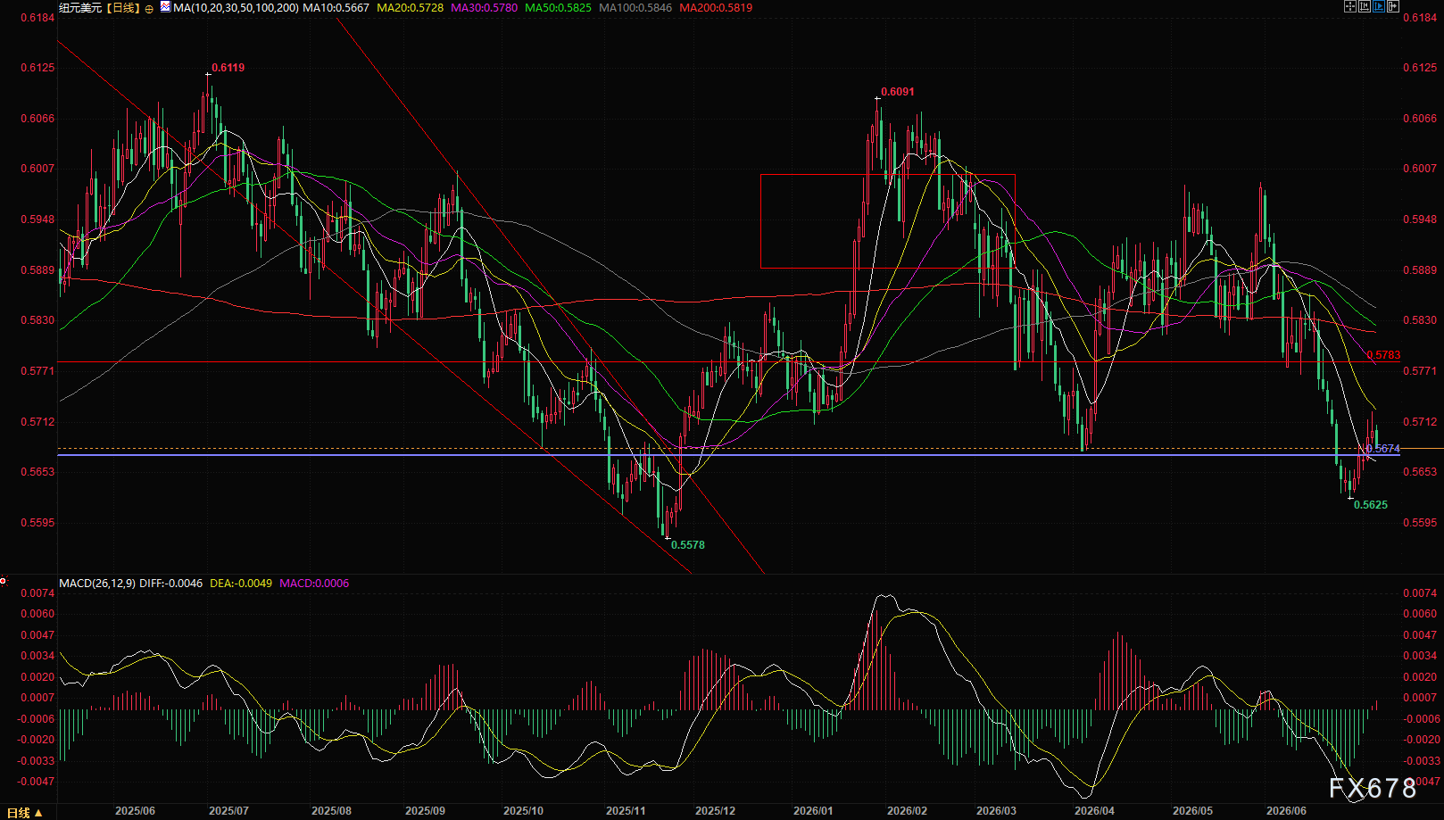Click the 0.5578 low price marker
Image resolution: width=1444 pixels, height=820 pixels.
tap(688, 545)
